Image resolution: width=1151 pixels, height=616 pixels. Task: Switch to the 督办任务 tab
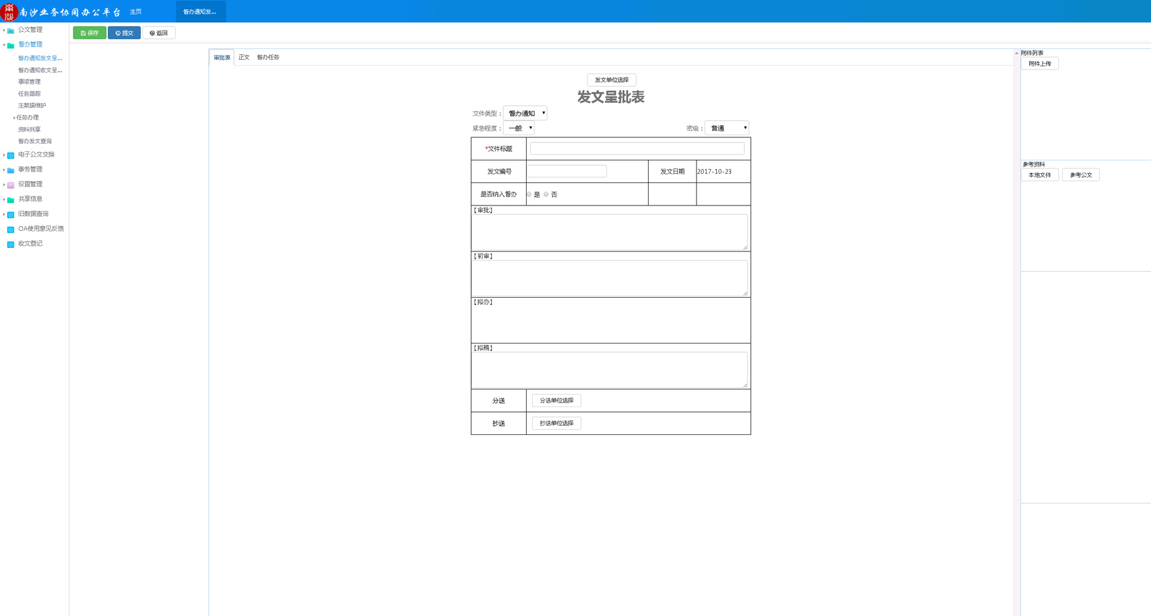[268, 58]
